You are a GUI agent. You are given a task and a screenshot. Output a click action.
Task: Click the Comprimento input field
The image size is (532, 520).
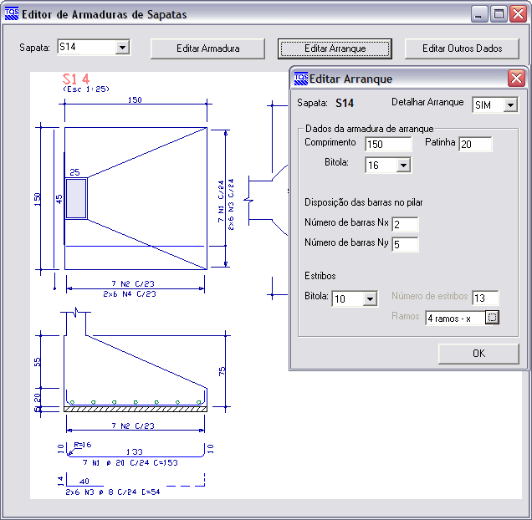tap(389, 145)
